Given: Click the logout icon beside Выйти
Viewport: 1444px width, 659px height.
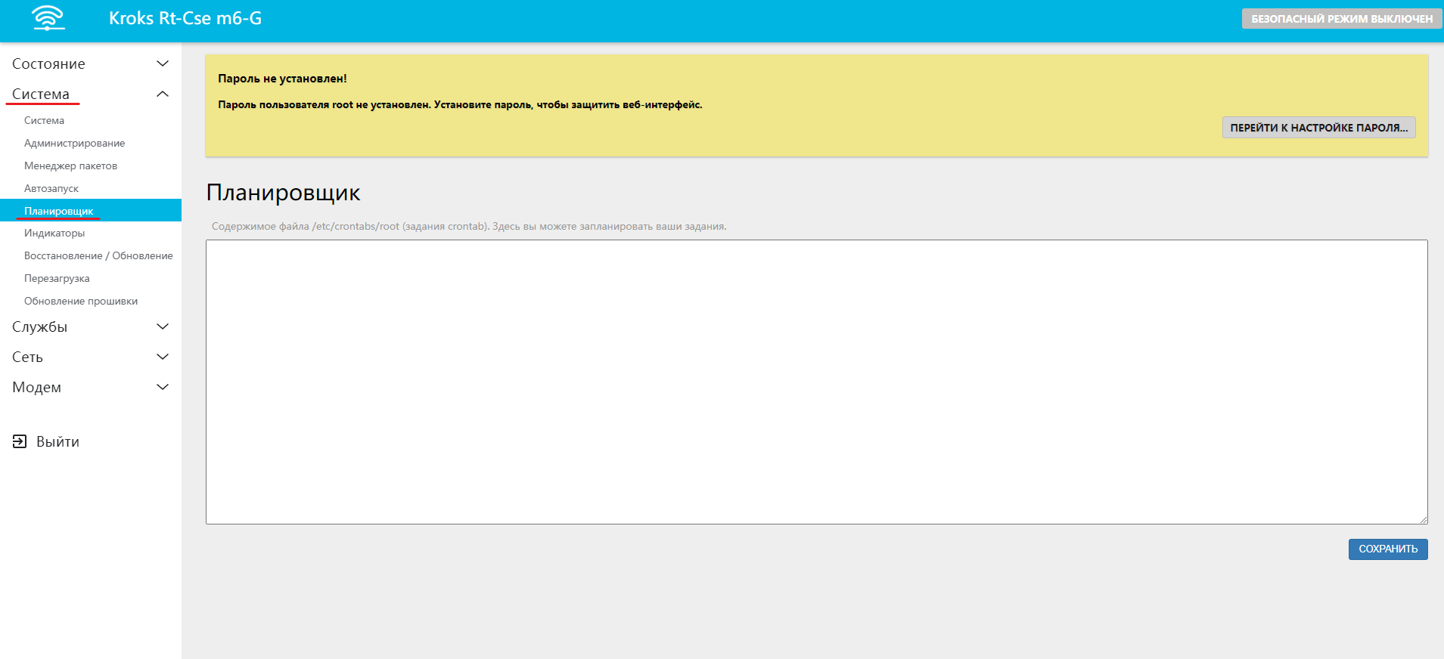Looking at the screenshot, I should [x=20, y=441].
